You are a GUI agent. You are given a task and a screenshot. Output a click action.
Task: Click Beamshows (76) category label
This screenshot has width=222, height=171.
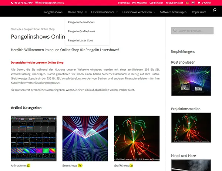pos(73,165)
